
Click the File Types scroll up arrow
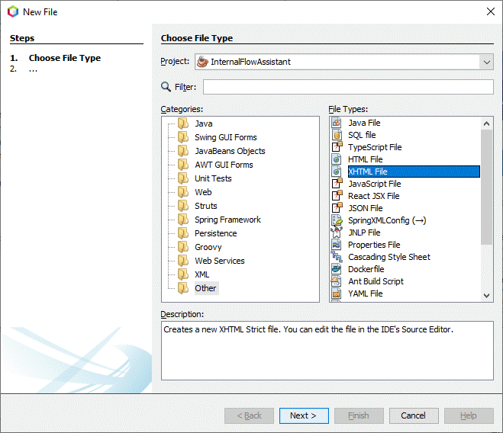coord(486,123)
